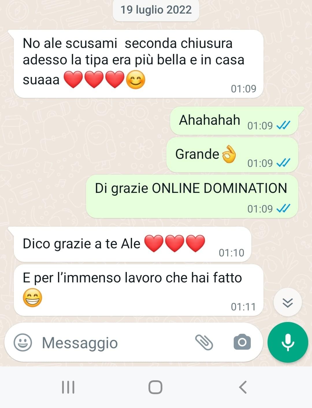Tap the red hearts in first message
The height and width of the screenshot is (408, 312).
coord(94,80)
